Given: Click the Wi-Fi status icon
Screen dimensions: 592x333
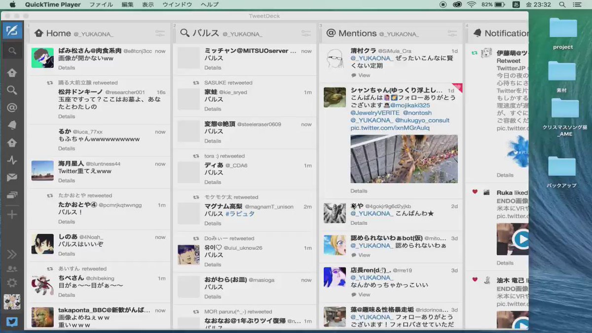Looking at the screenshot, I should click(x=471, y=4).
